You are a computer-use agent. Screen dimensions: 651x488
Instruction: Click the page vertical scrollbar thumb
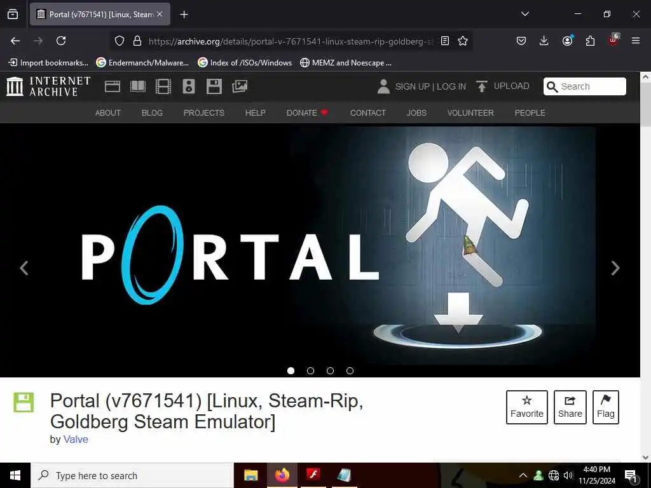tap(645, 104)
